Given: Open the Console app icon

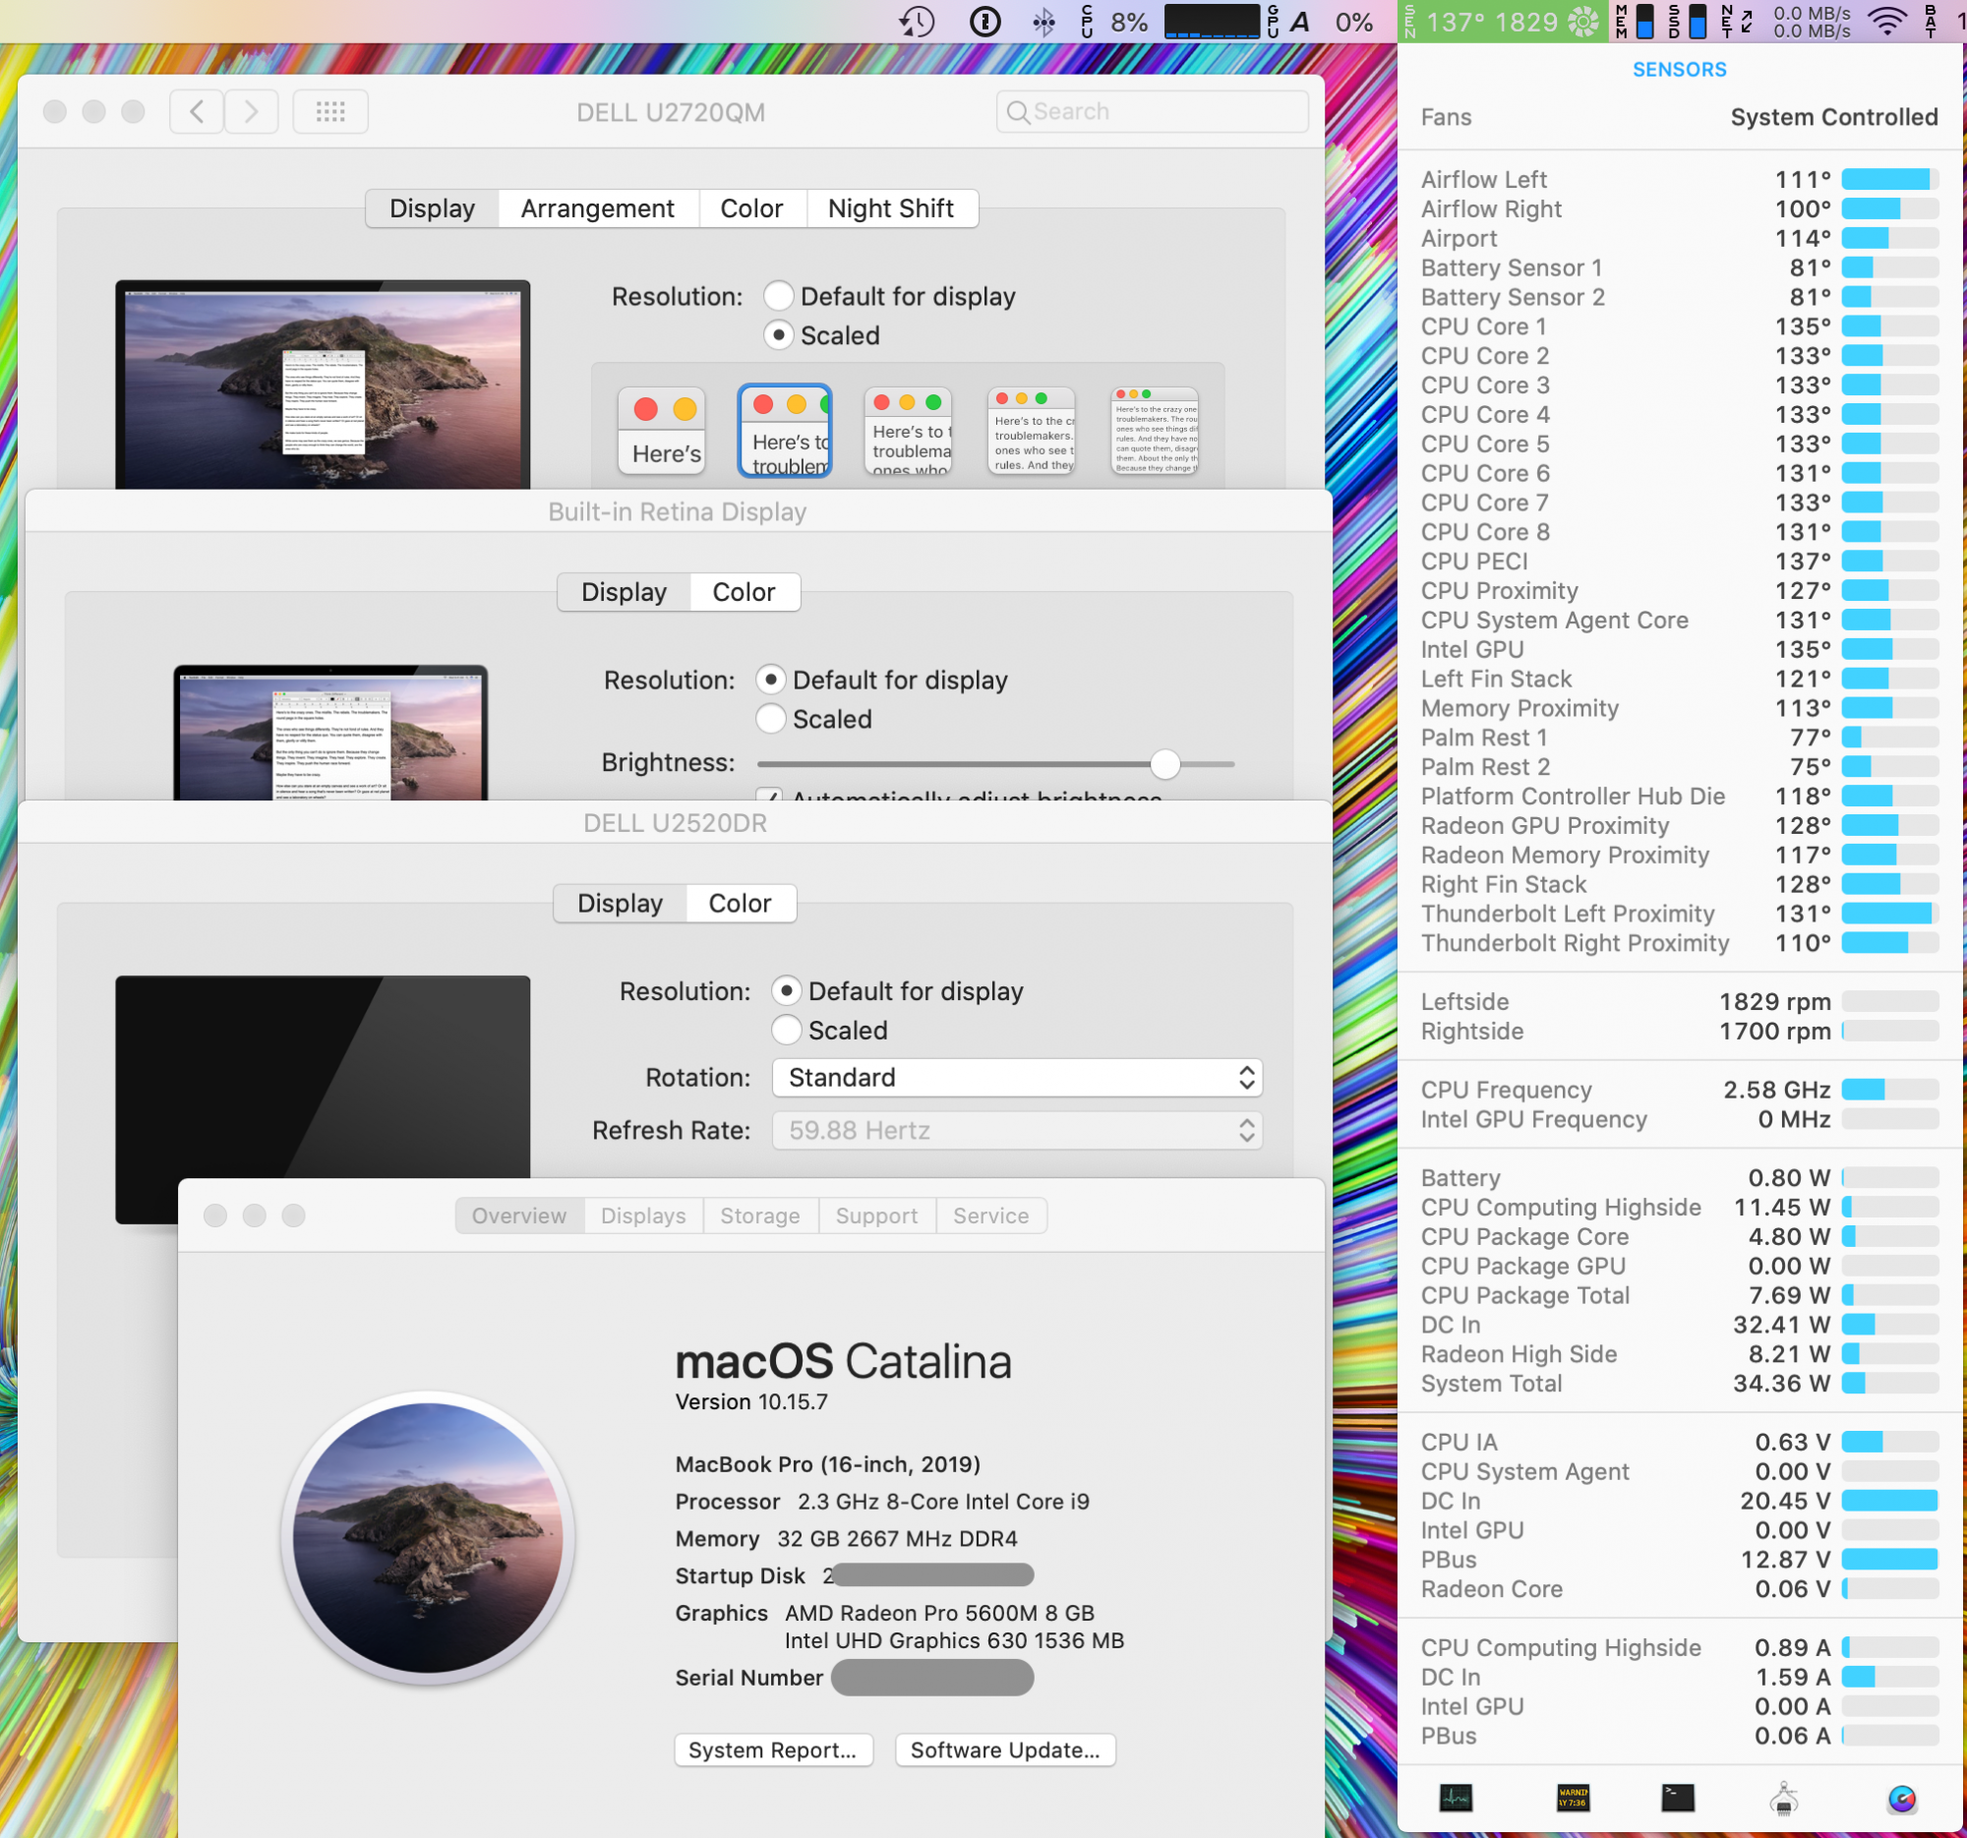Looking at the screenshot, I should [1573, 1798].
